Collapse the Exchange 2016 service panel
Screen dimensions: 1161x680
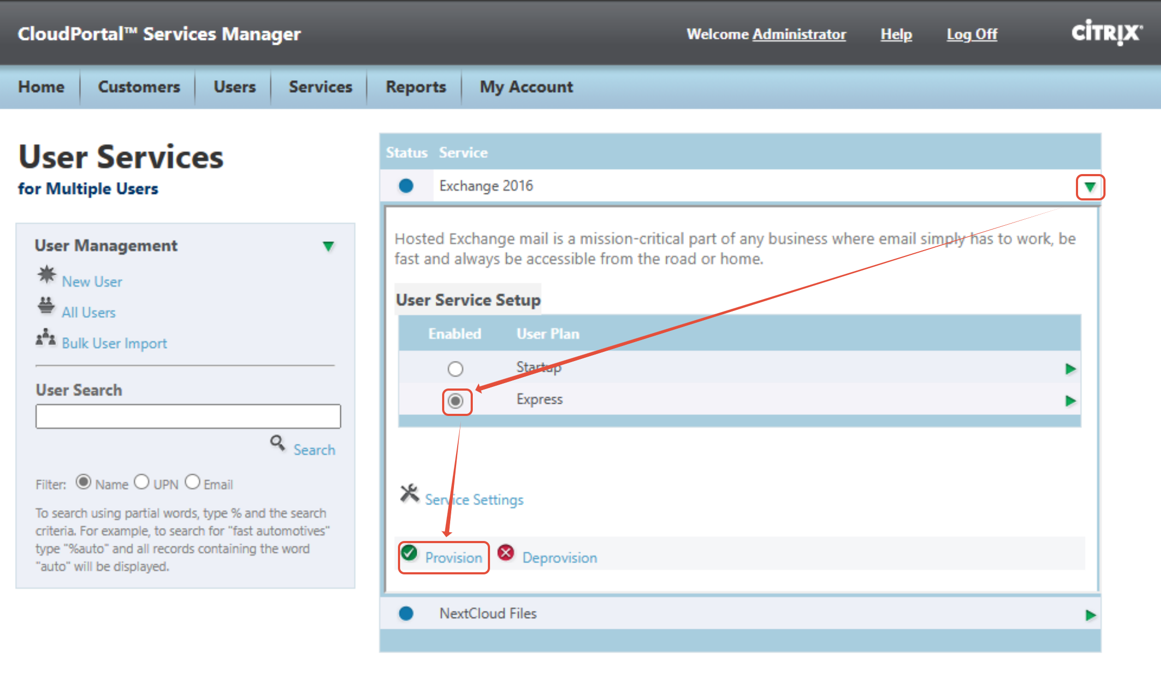[1090, 188]
